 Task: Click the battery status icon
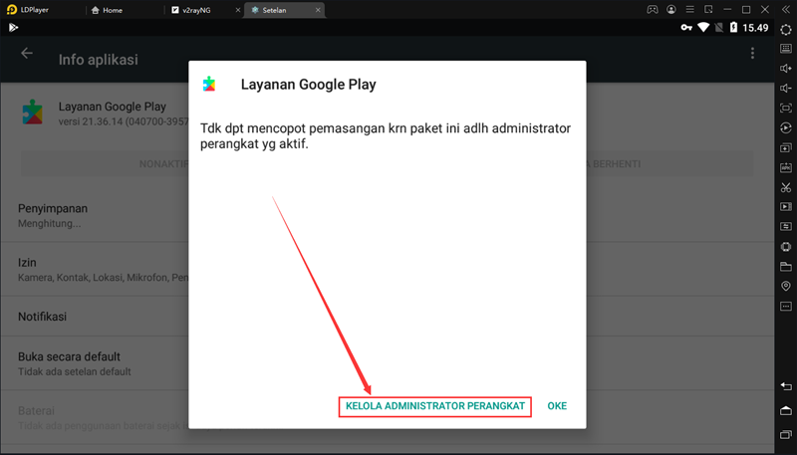(x=733, y=28)
